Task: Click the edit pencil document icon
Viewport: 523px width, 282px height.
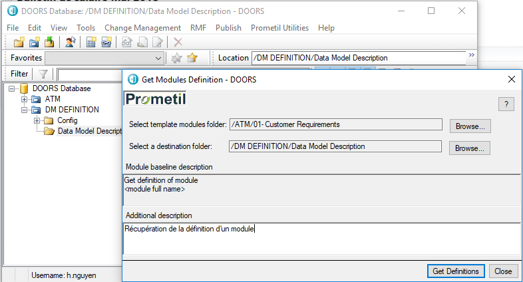Action: (158, 42)
